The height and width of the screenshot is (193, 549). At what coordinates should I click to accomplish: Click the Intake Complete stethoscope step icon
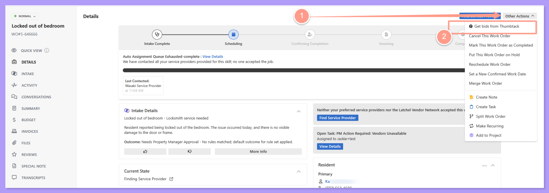point(157,34)
